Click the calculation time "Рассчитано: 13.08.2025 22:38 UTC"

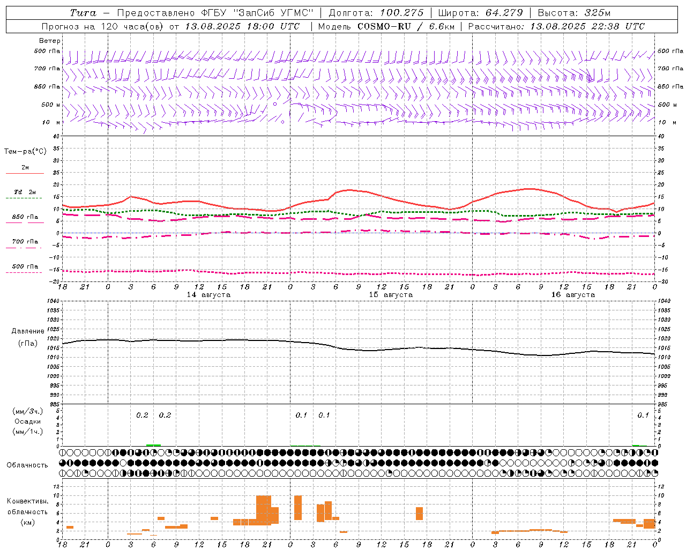[x=556, y=26]
